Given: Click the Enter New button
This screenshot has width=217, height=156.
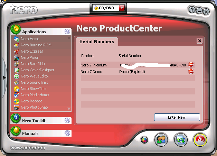Looking at the screenshot, I should (x=177, y=117).
